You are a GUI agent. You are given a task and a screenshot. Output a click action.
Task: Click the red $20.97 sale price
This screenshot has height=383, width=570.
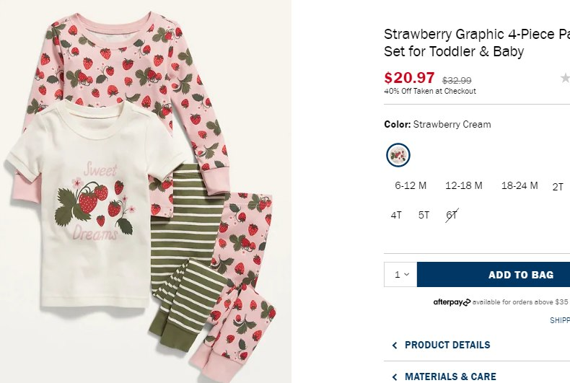point(409,78)
